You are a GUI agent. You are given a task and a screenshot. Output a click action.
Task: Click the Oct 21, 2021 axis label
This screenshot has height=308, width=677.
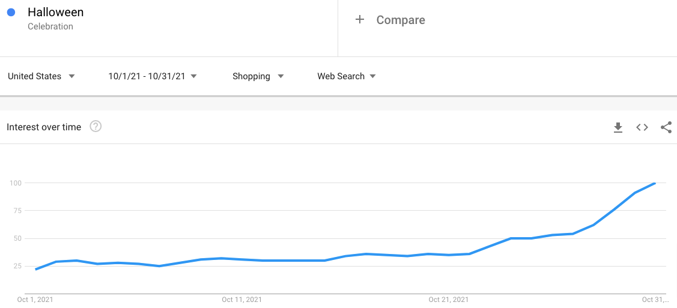click(x=449, y=300)
